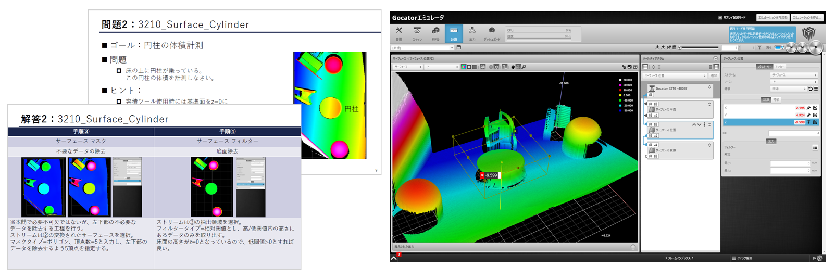The height and width of the screenshot is (279, 835).
Task: Collapse the ツールダイアグラム panel with minus icon
Action: coord(715,59)
